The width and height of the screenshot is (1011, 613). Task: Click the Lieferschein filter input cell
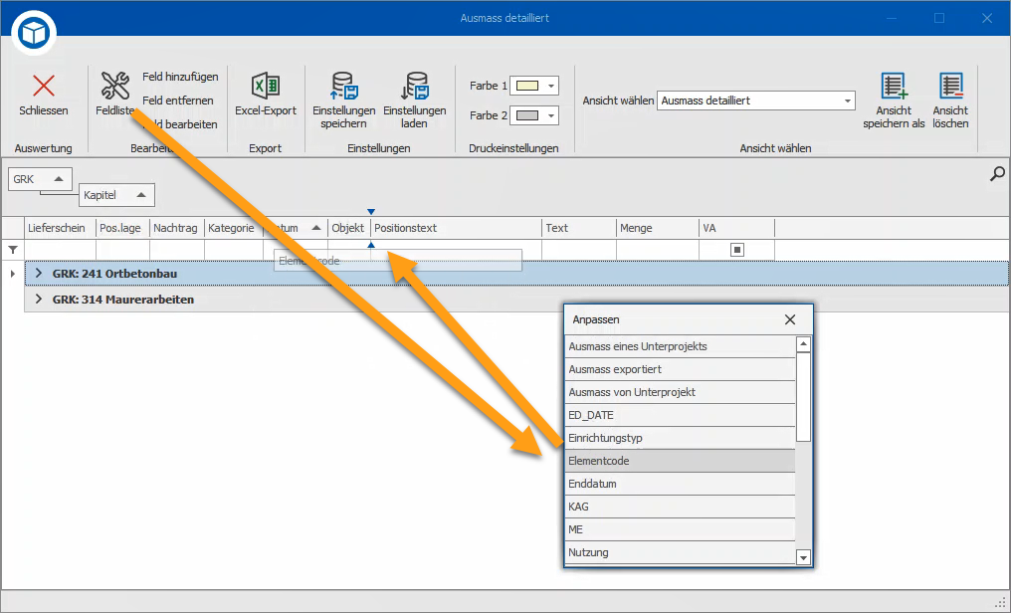[60, 250]
